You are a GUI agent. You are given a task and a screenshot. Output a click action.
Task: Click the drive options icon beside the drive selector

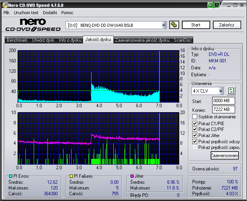(x=174, y=25)
